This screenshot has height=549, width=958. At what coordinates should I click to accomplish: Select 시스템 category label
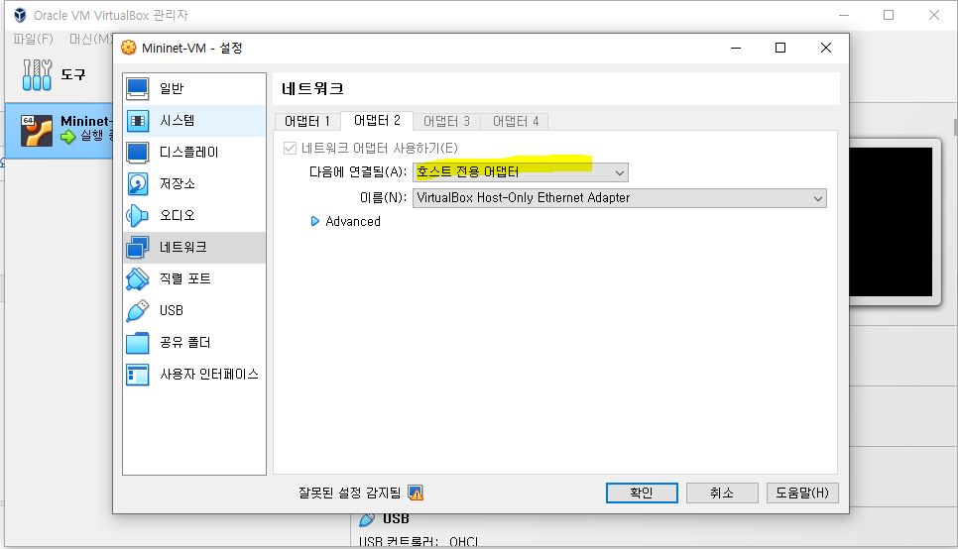click(x=178, y=120)
